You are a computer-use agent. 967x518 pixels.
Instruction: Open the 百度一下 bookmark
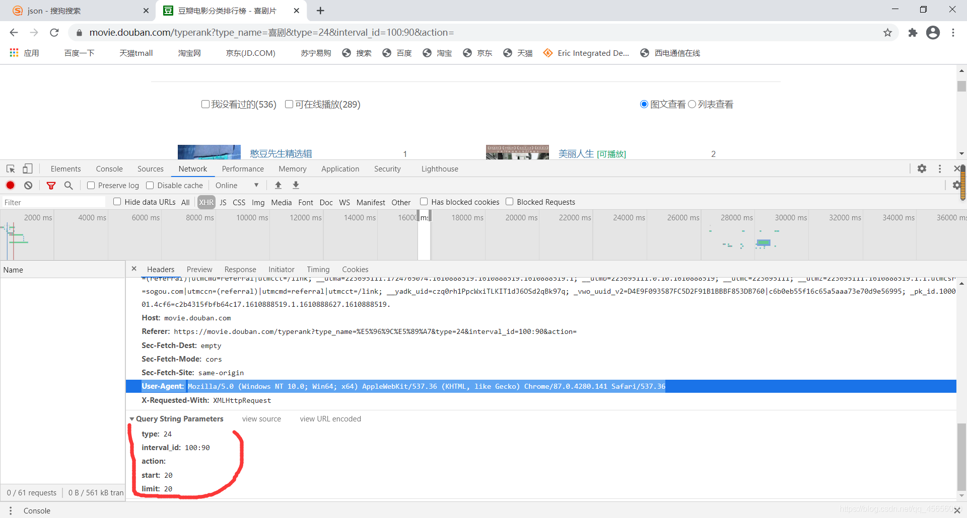click(x=79, y=53)
